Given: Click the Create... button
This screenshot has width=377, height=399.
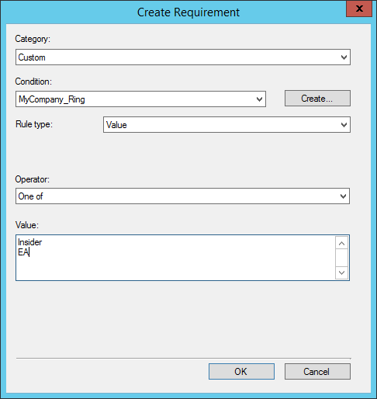Looking at the screenshot, I should tap(317, 99).
